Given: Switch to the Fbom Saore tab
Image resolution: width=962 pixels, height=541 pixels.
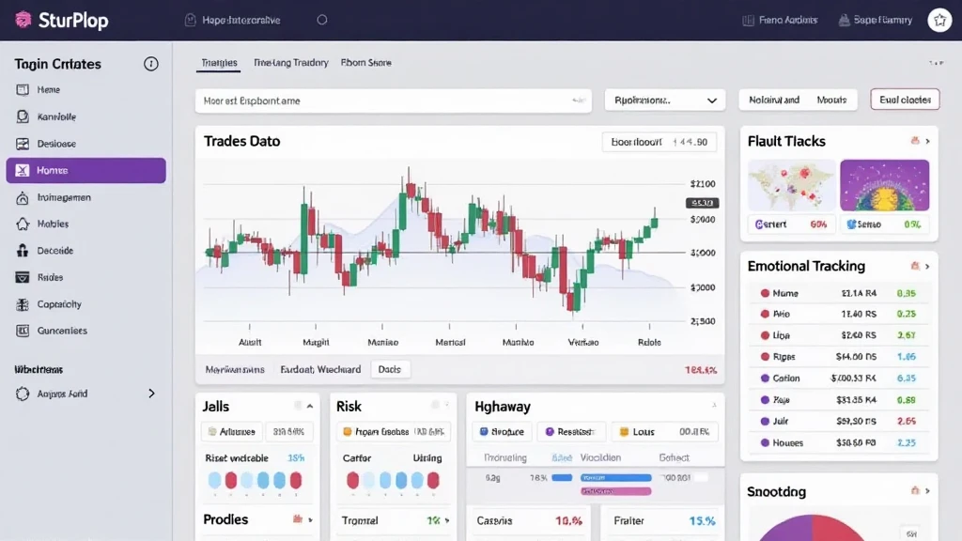Looking at the screenshot, I should (x=366, y=63).
